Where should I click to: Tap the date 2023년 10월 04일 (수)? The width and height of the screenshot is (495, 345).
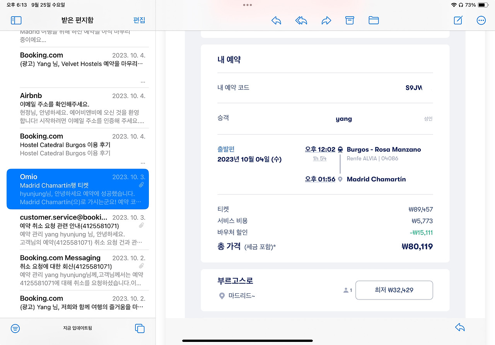(x=249, y=159)
